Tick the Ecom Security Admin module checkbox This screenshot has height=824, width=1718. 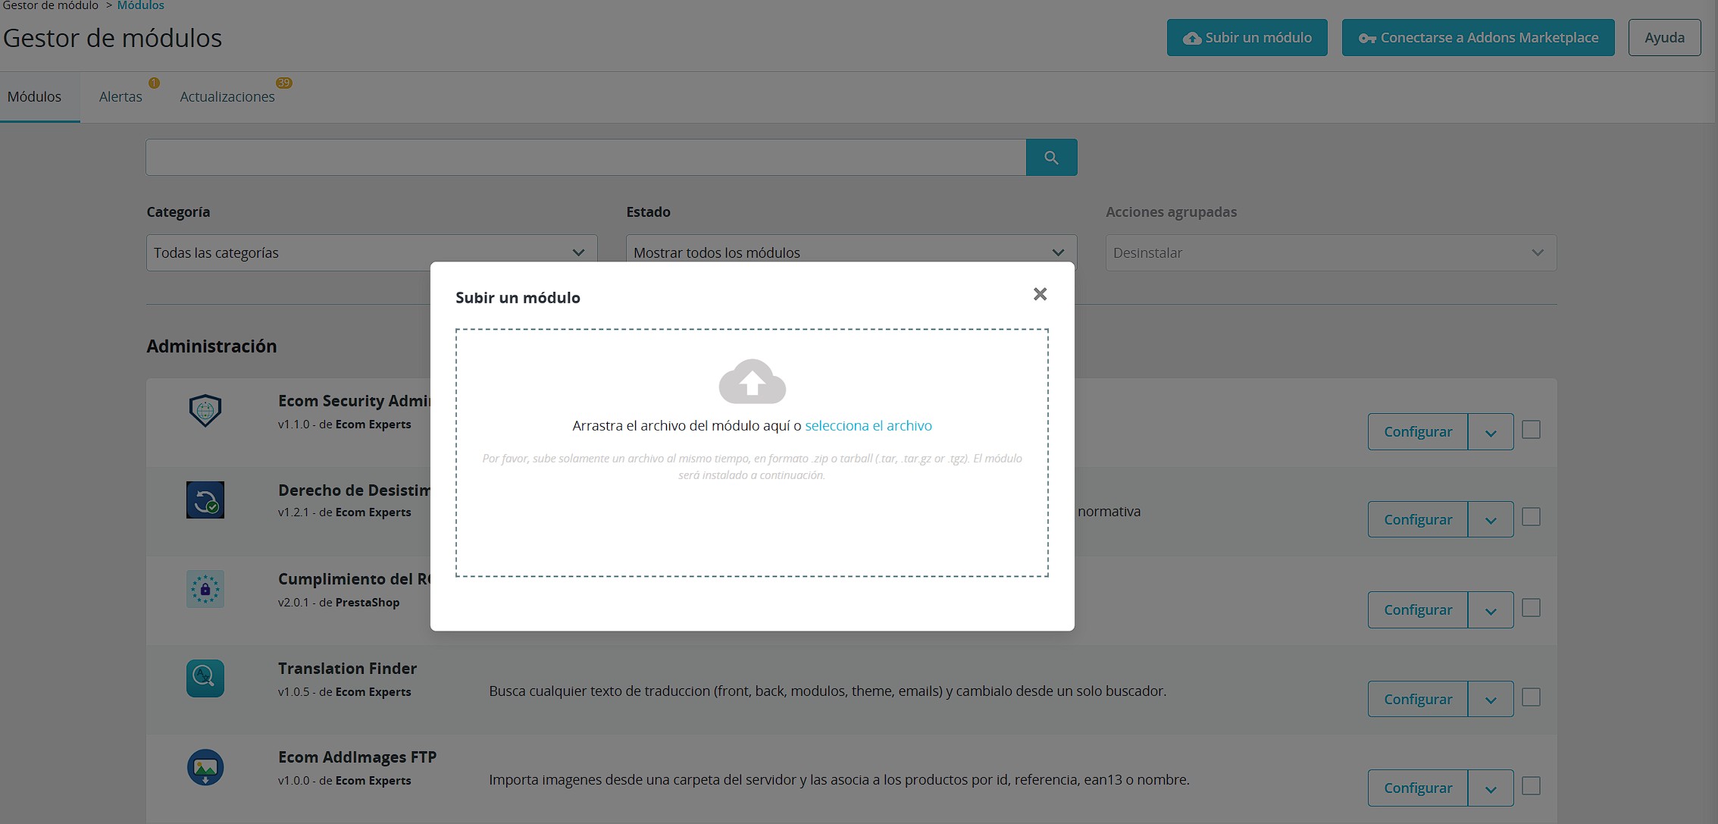point(1531,430)
